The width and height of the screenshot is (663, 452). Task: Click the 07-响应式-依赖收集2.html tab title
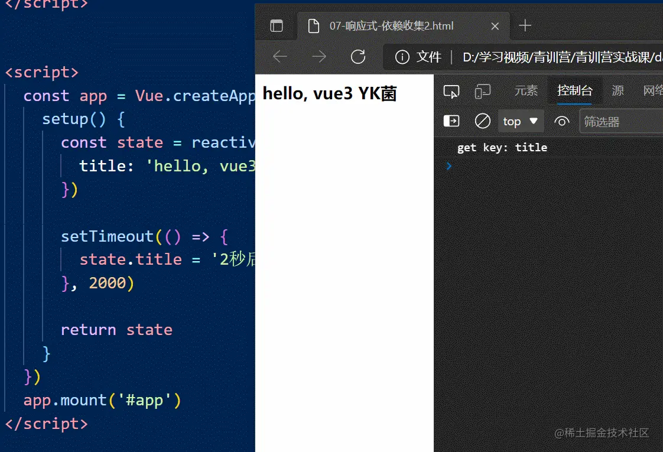(391, 26)
